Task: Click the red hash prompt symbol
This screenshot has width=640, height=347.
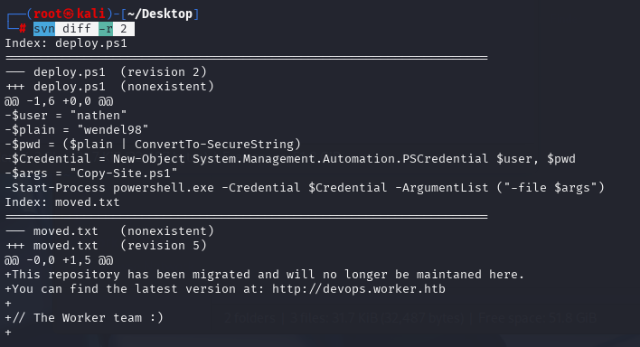Action: pos(23,29)
